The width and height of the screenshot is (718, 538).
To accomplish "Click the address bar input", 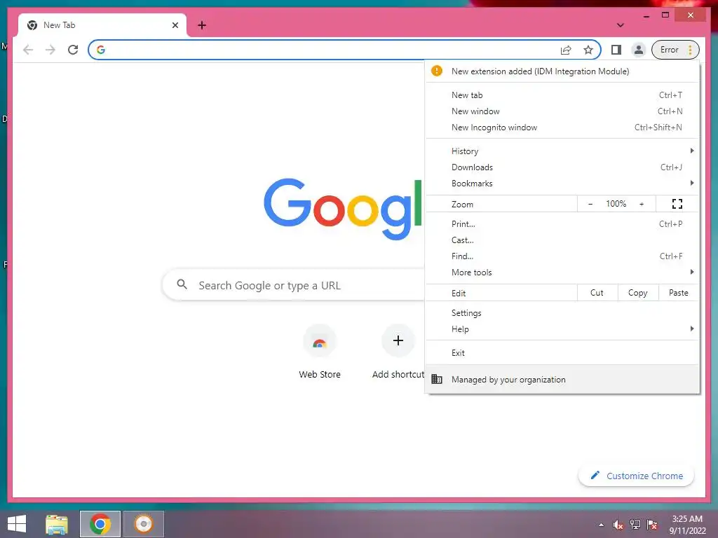I will point(330,50).
